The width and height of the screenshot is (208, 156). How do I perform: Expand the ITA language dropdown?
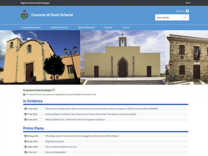188,3
